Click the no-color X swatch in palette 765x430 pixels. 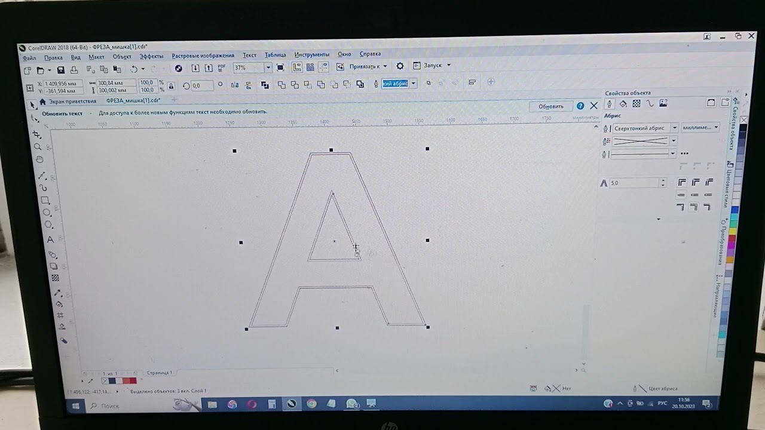coord(743,120)
